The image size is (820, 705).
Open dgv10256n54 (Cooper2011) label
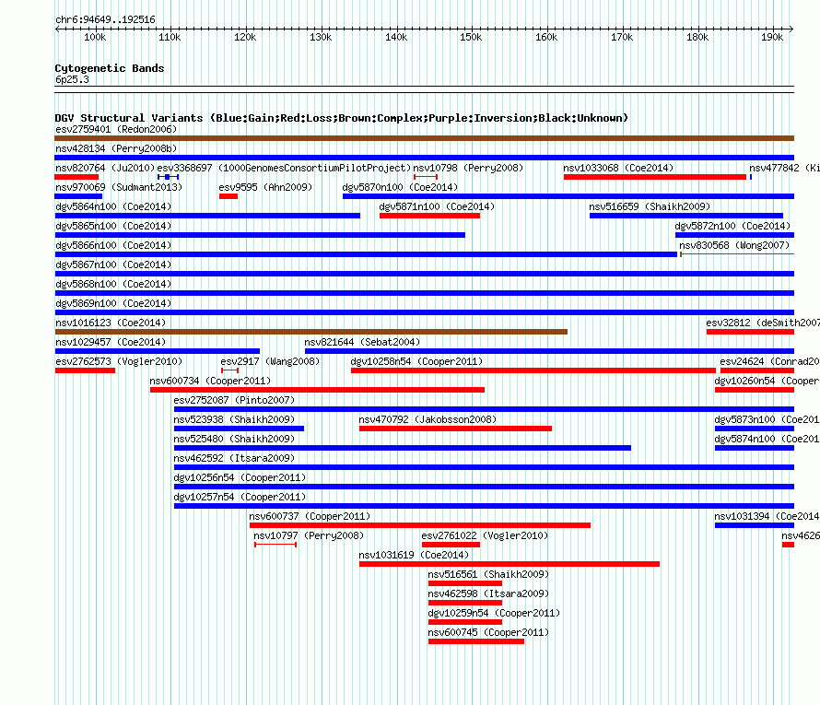(240, 477)
